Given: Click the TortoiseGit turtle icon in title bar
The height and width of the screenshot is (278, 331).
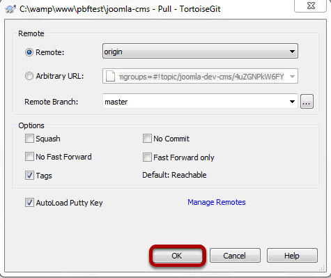Looking at the screenshot, I should [x=10, y=9].
